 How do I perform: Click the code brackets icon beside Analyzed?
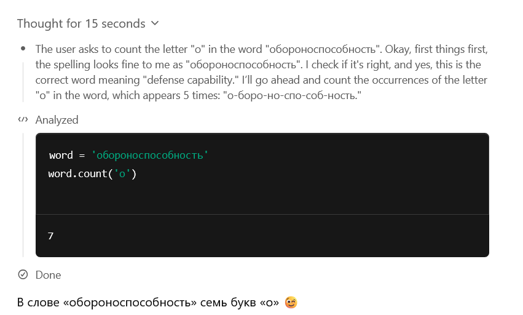[23, 119]
